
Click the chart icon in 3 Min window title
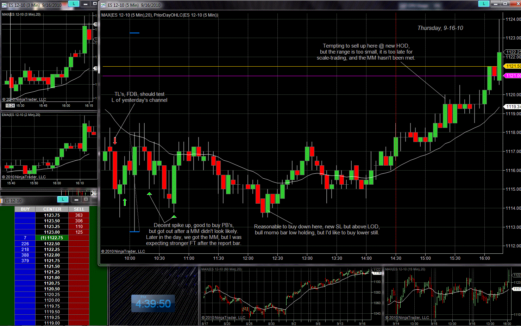point(4,5)
